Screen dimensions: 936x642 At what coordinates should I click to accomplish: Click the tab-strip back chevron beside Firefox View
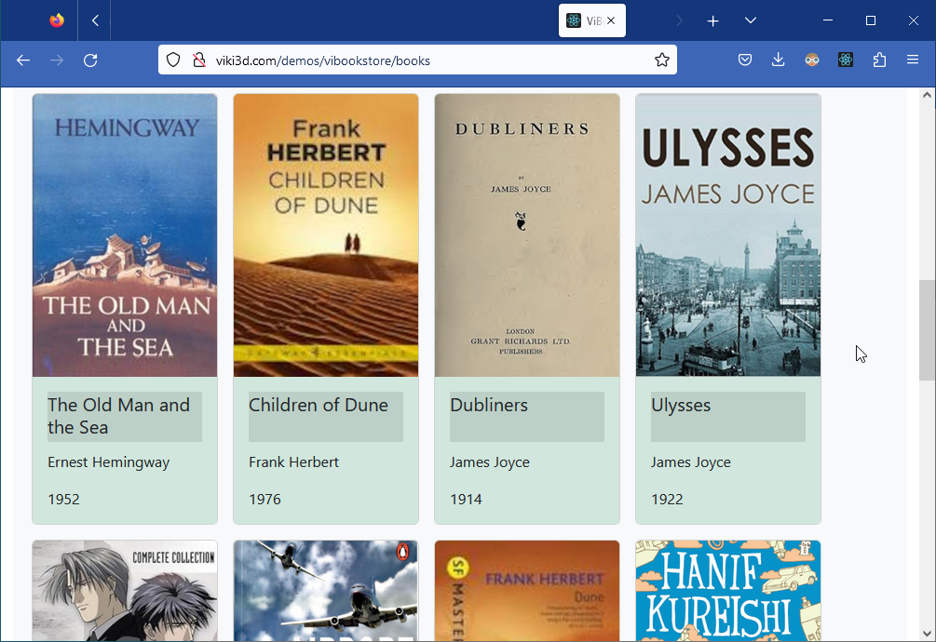point(96,20)
